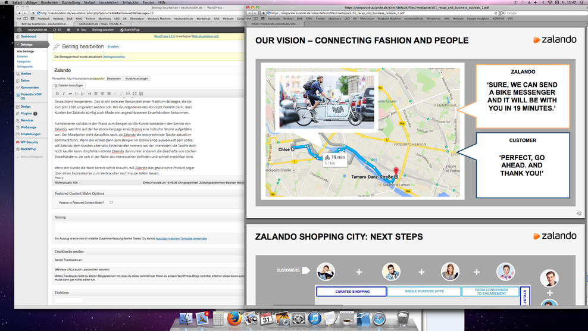
Task: Open Auszüge in deinem Template verwenden link
Action: tap(181, 238)
